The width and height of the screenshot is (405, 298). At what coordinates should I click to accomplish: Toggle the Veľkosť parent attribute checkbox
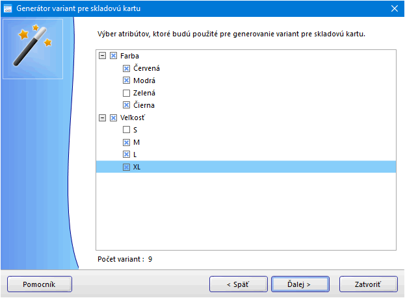(114, 118)
